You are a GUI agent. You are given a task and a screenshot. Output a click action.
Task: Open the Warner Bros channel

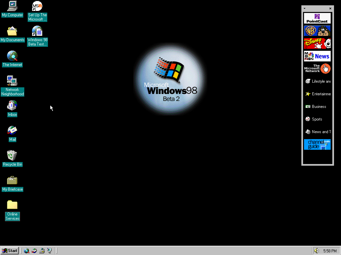[317, 31]
